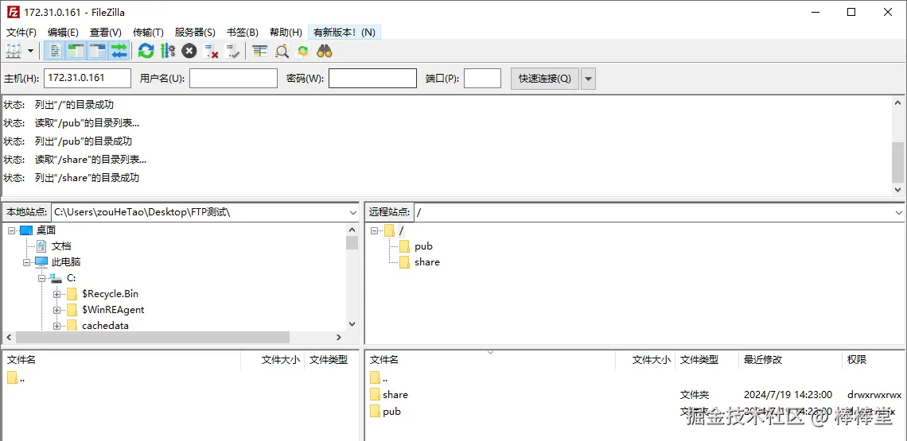
Task: Toggle local directory tree display
Action: pyautogui.click(x=76, y=52)
